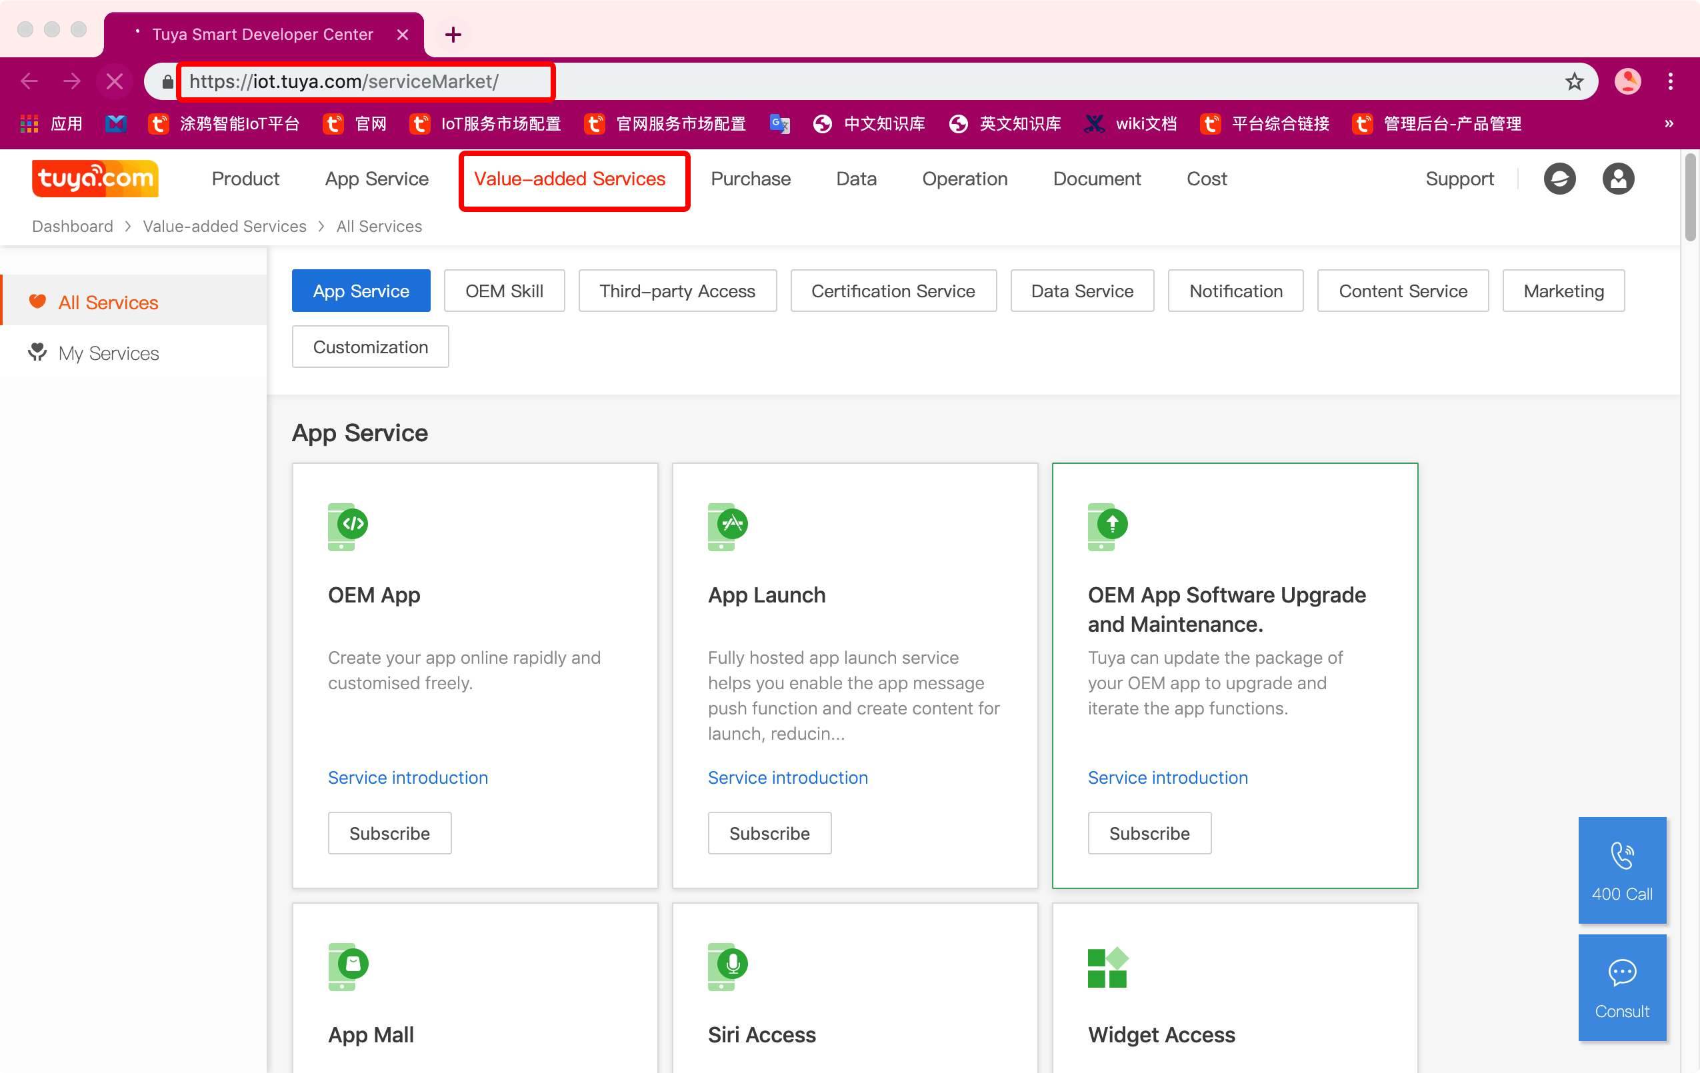Click the 400 Call phone button
Viewport: 1700px width, 1073px height.
(1621, 870)
